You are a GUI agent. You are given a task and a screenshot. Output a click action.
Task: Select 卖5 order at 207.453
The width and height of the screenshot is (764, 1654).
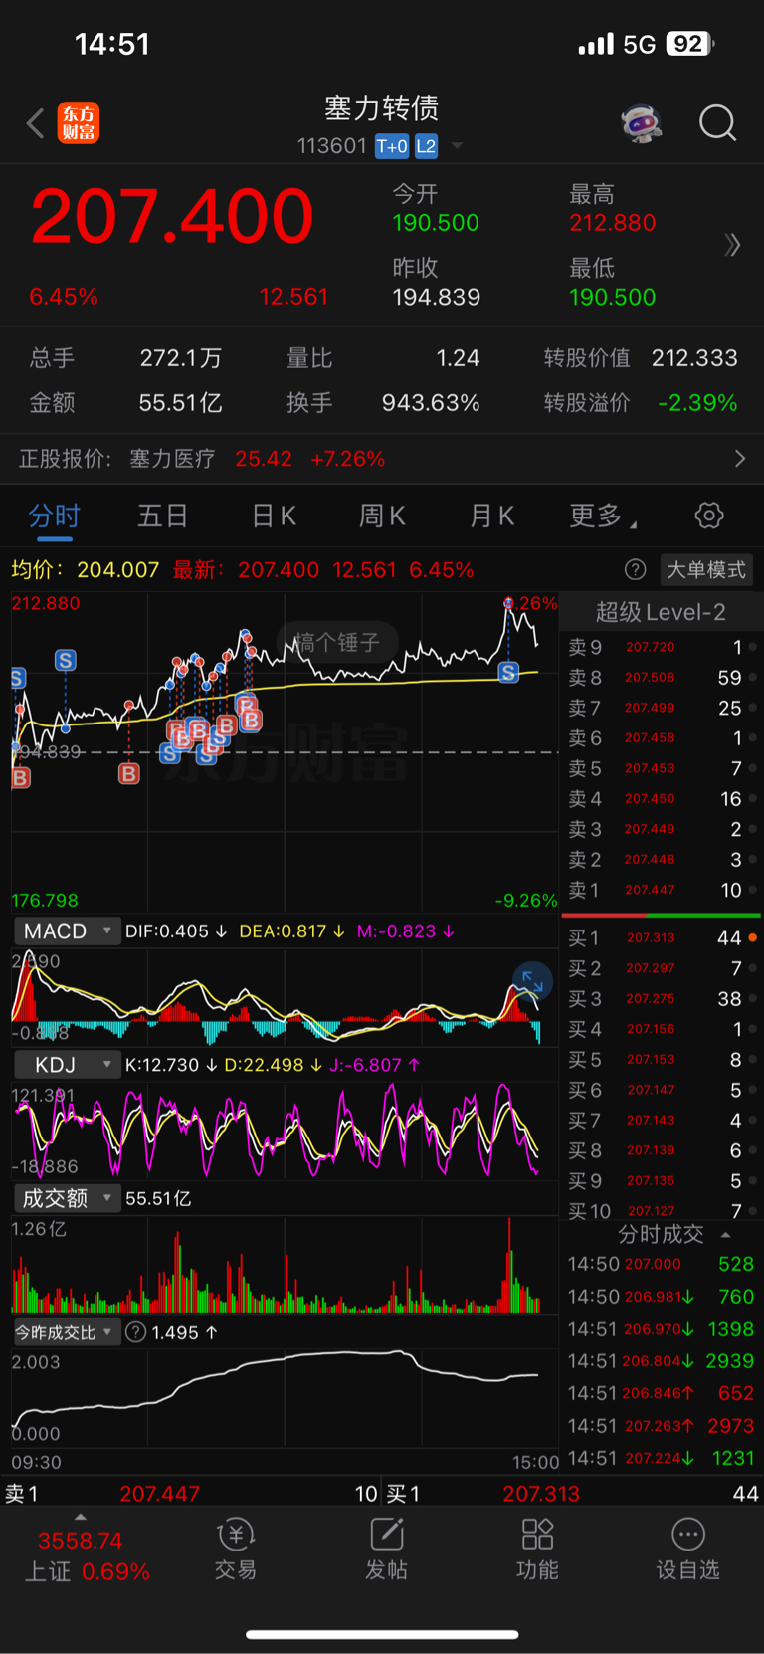(661, 768)
